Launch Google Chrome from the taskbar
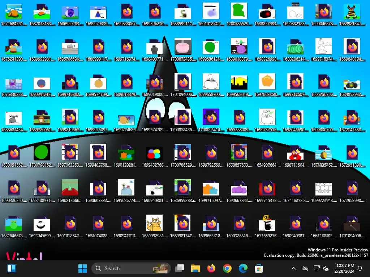Image resolution: width=370 pixels, height=277 pixels. point(227,268)
